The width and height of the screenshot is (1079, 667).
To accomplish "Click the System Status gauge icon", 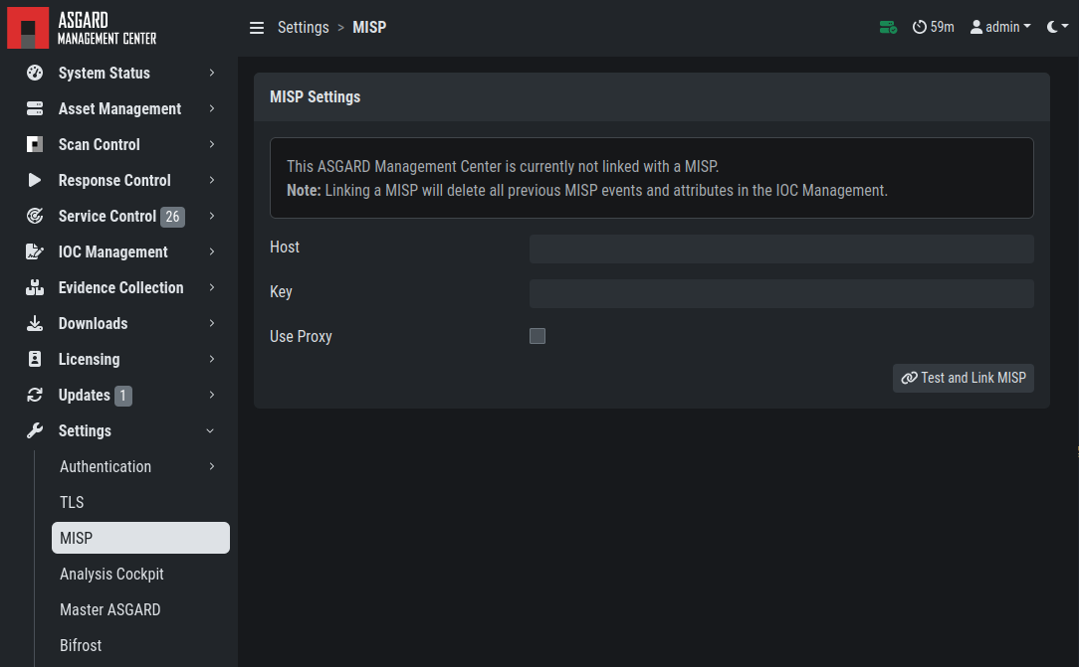I will (35, 73).
